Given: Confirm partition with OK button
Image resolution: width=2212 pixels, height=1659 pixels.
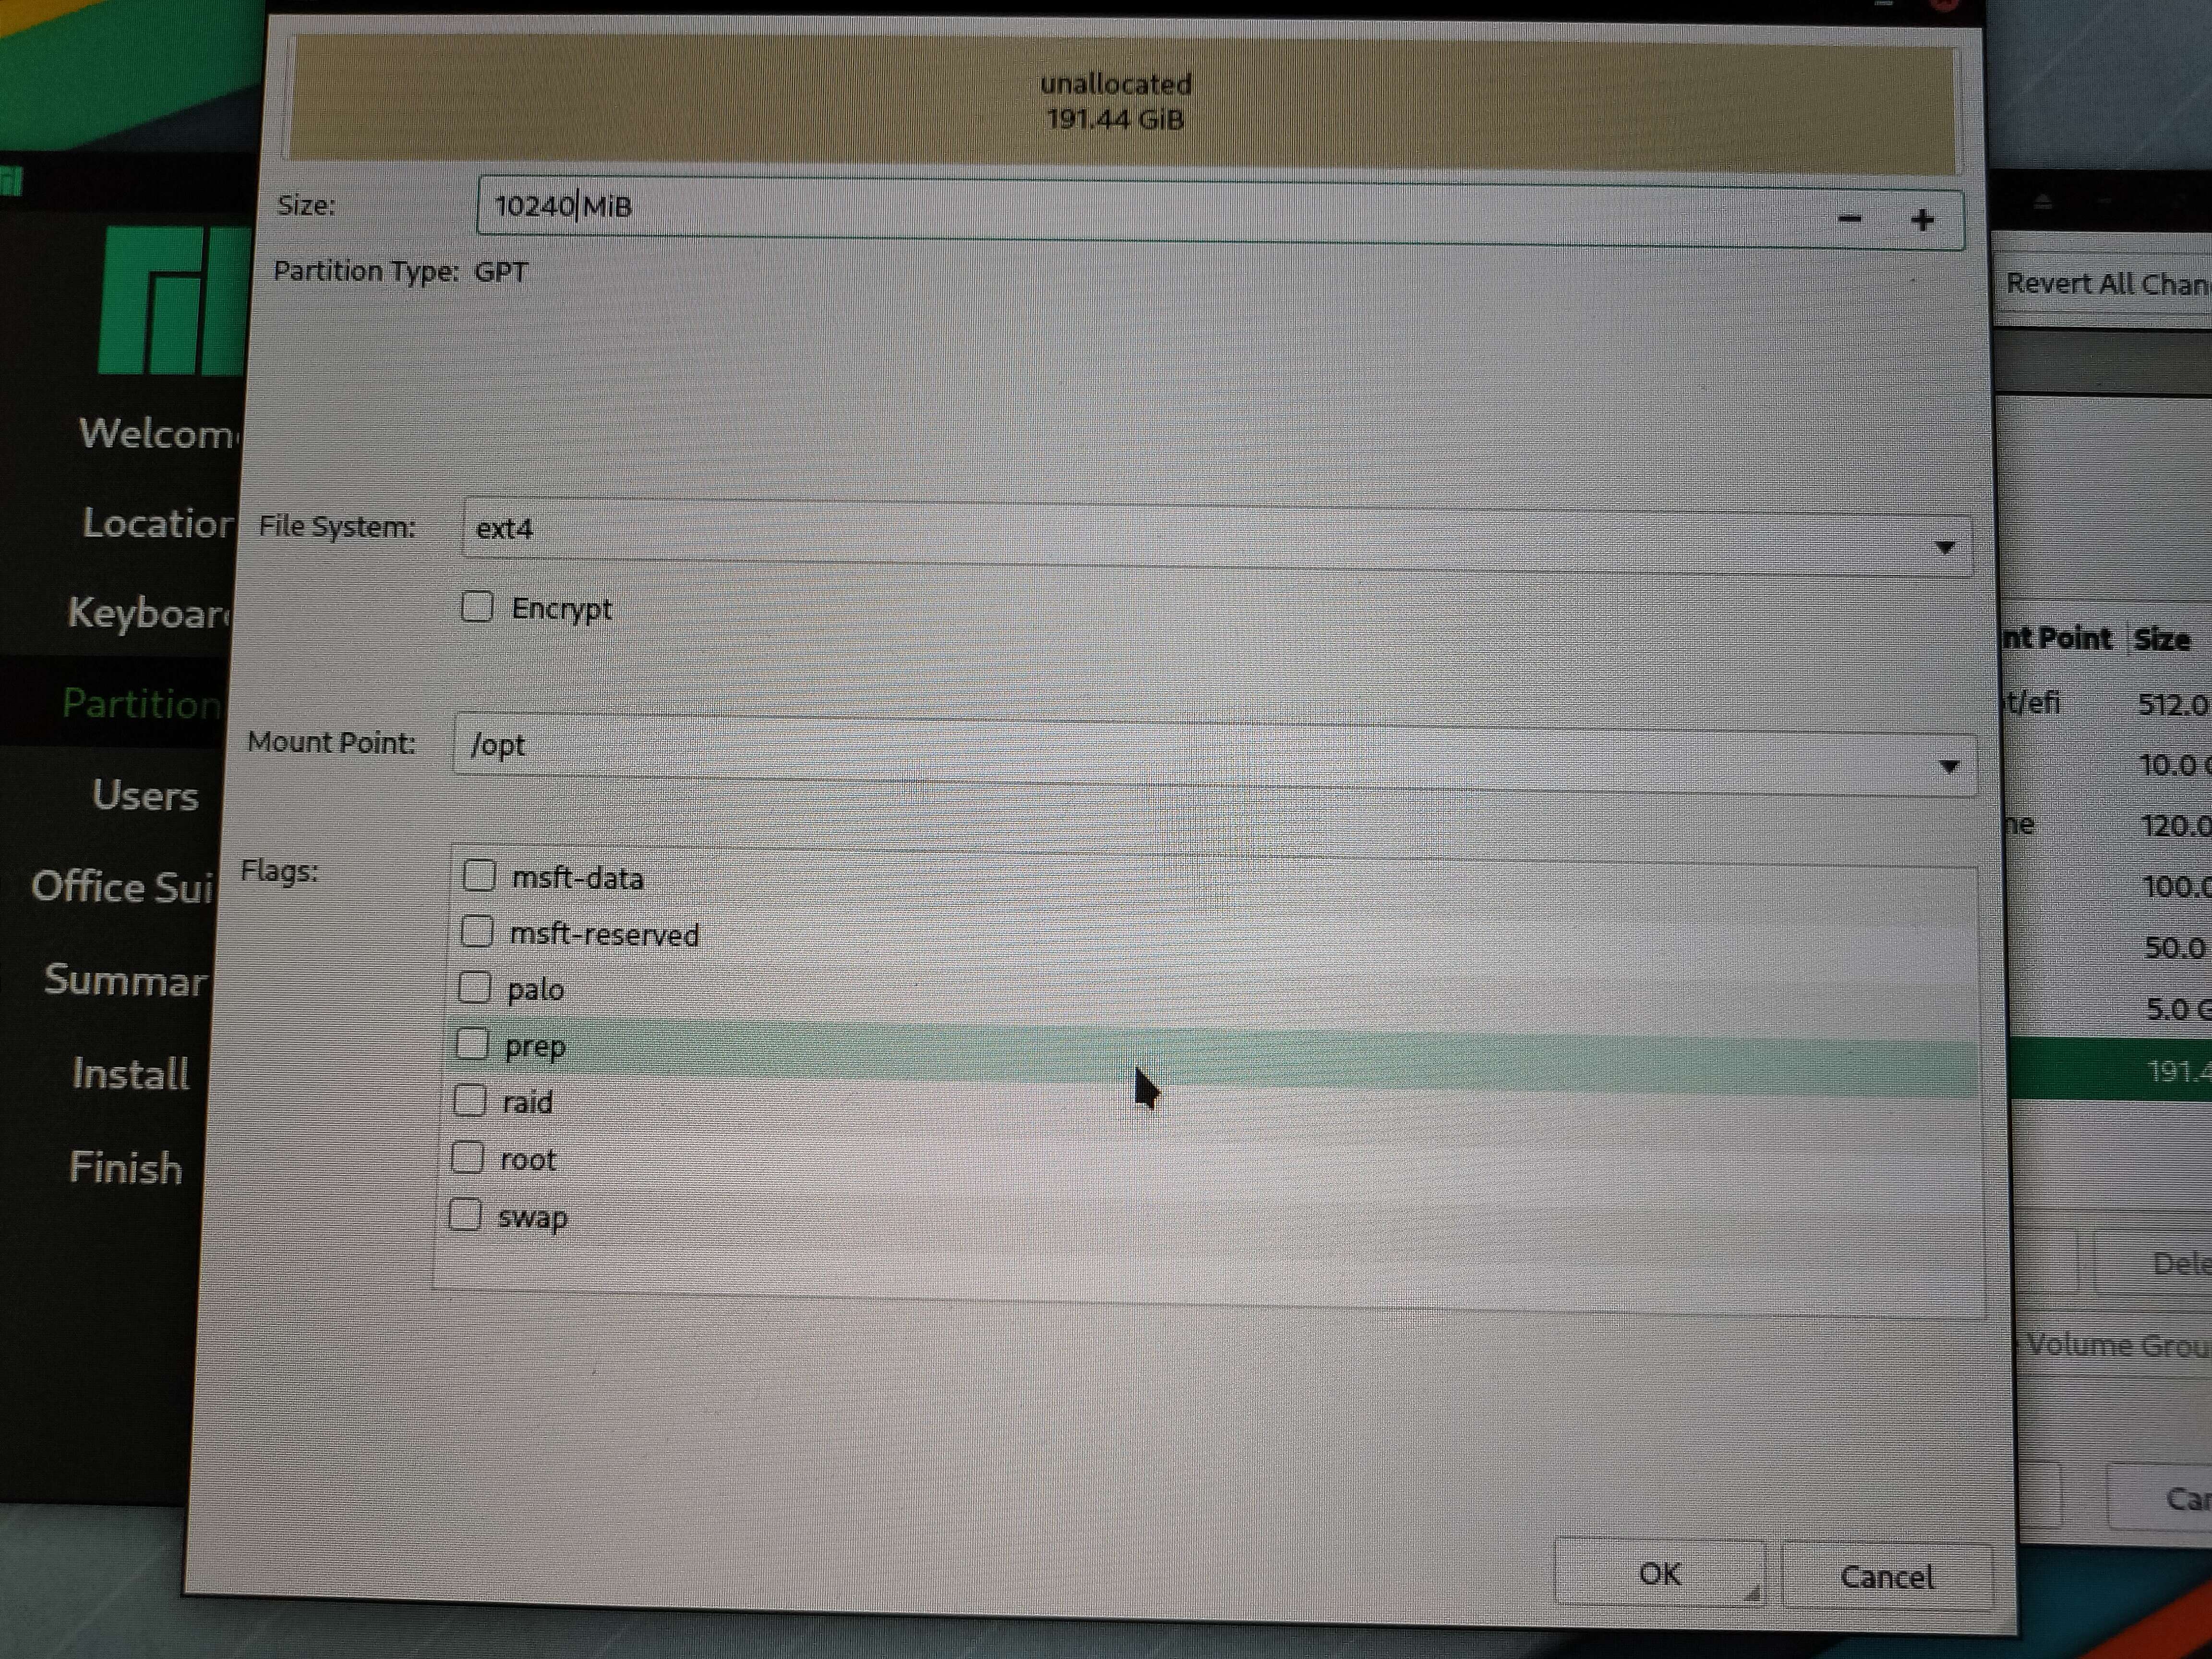Looking at the screenshot, I should [1659, 1574].
